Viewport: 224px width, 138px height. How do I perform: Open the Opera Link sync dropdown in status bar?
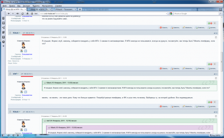[9, 135]
